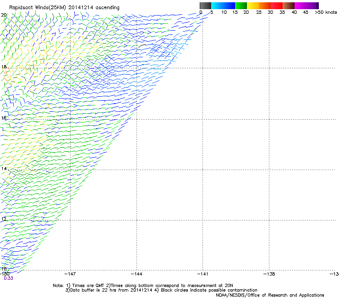Click the latitude label '20'

coord(4,15)
